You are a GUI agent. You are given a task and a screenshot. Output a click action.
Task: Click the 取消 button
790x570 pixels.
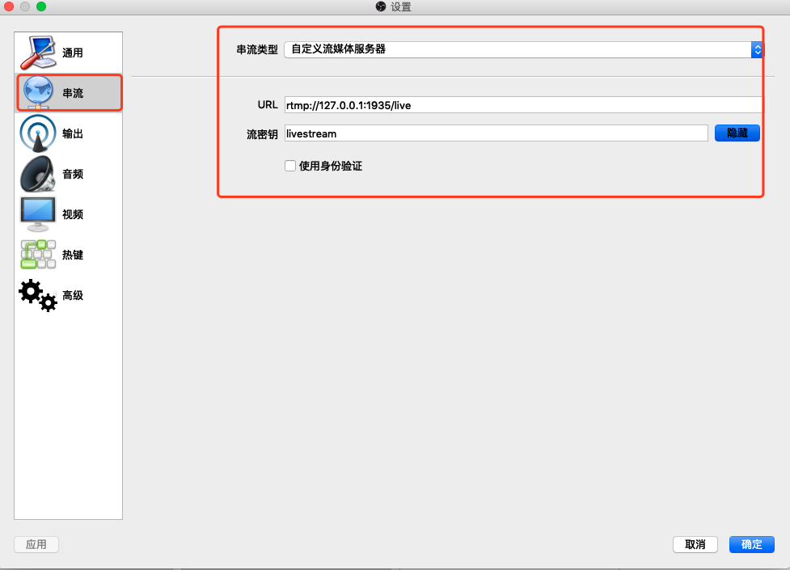695,544
